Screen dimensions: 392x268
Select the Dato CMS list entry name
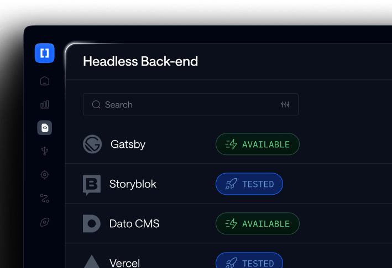(x=134, y=224)
